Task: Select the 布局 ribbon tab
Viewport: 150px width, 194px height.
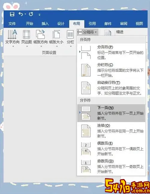Action: coord(76,24)
